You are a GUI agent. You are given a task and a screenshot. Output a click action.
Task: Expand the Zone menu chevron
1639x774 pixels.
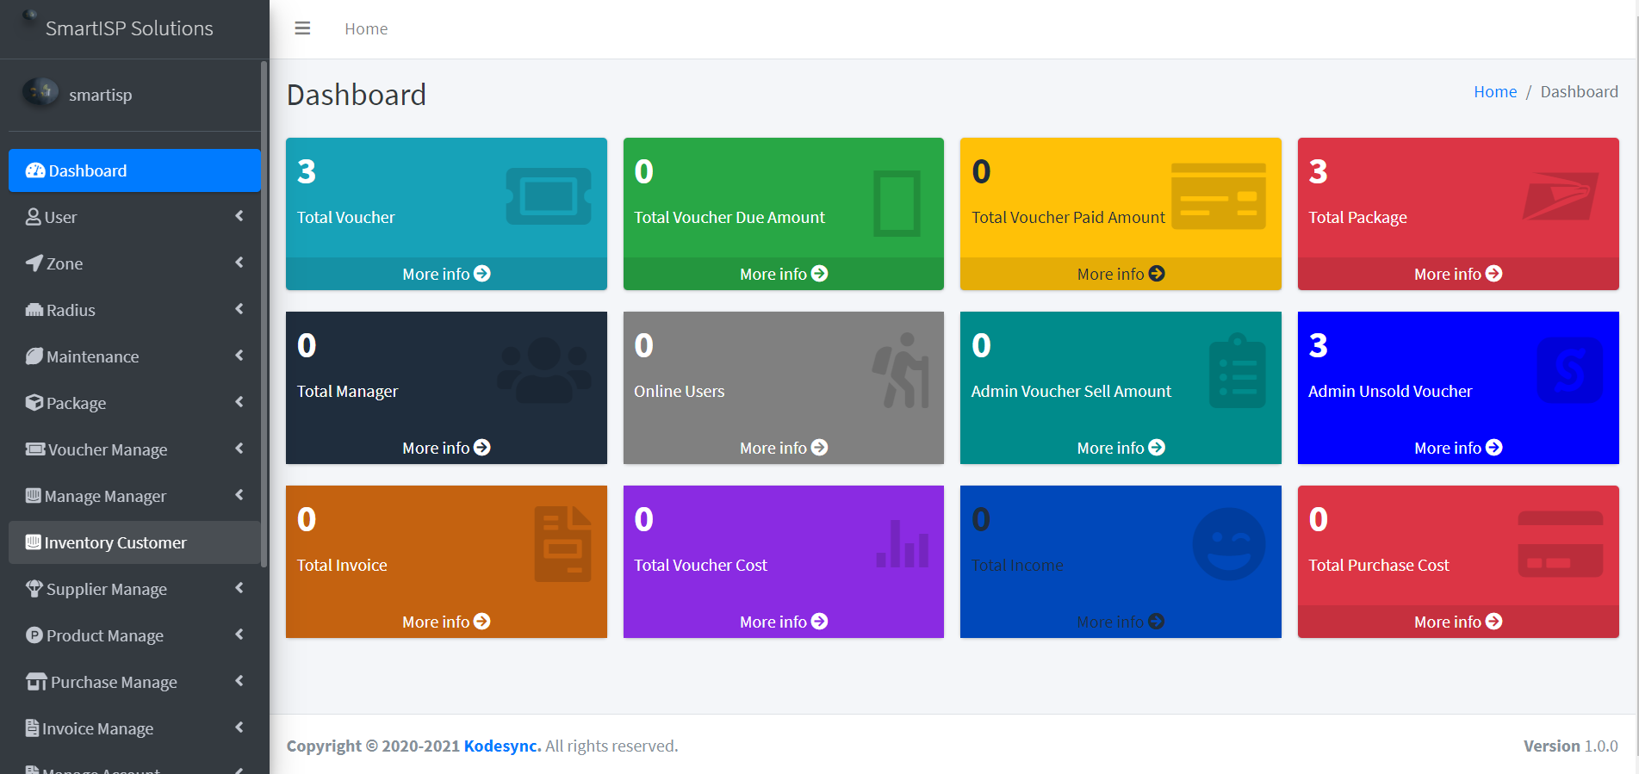pos(239,263)
